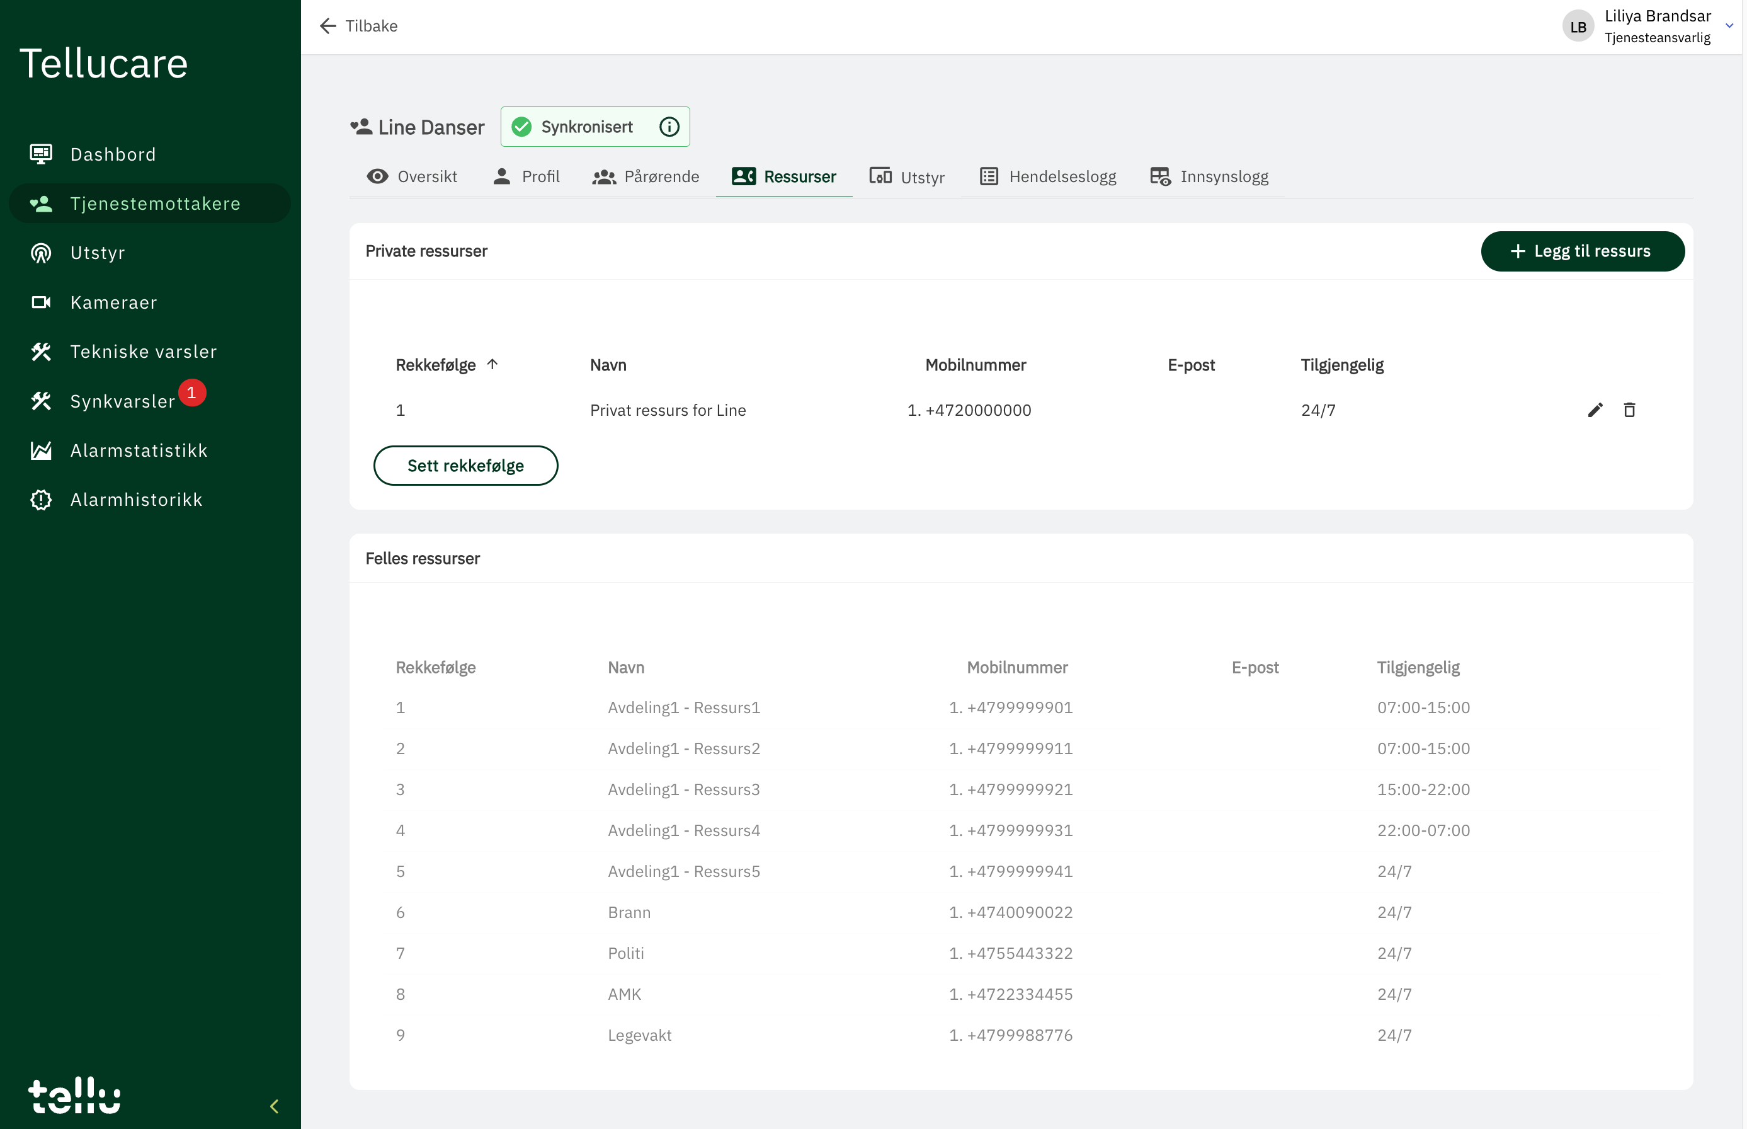Viewport: 1747px width, 1129px height.
Task: Click the Politi resource row
Action: coord(1021,953)
